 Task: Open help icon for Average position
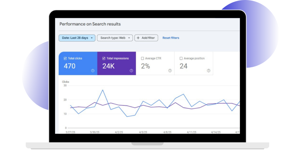click(209, 71)
